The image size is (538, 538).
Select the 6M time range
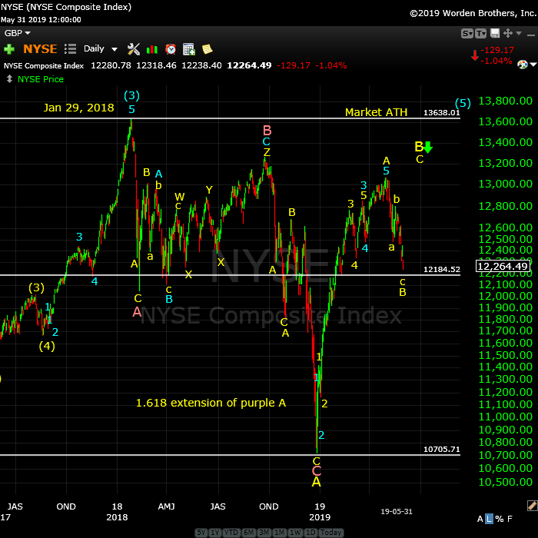coord(249,533)
